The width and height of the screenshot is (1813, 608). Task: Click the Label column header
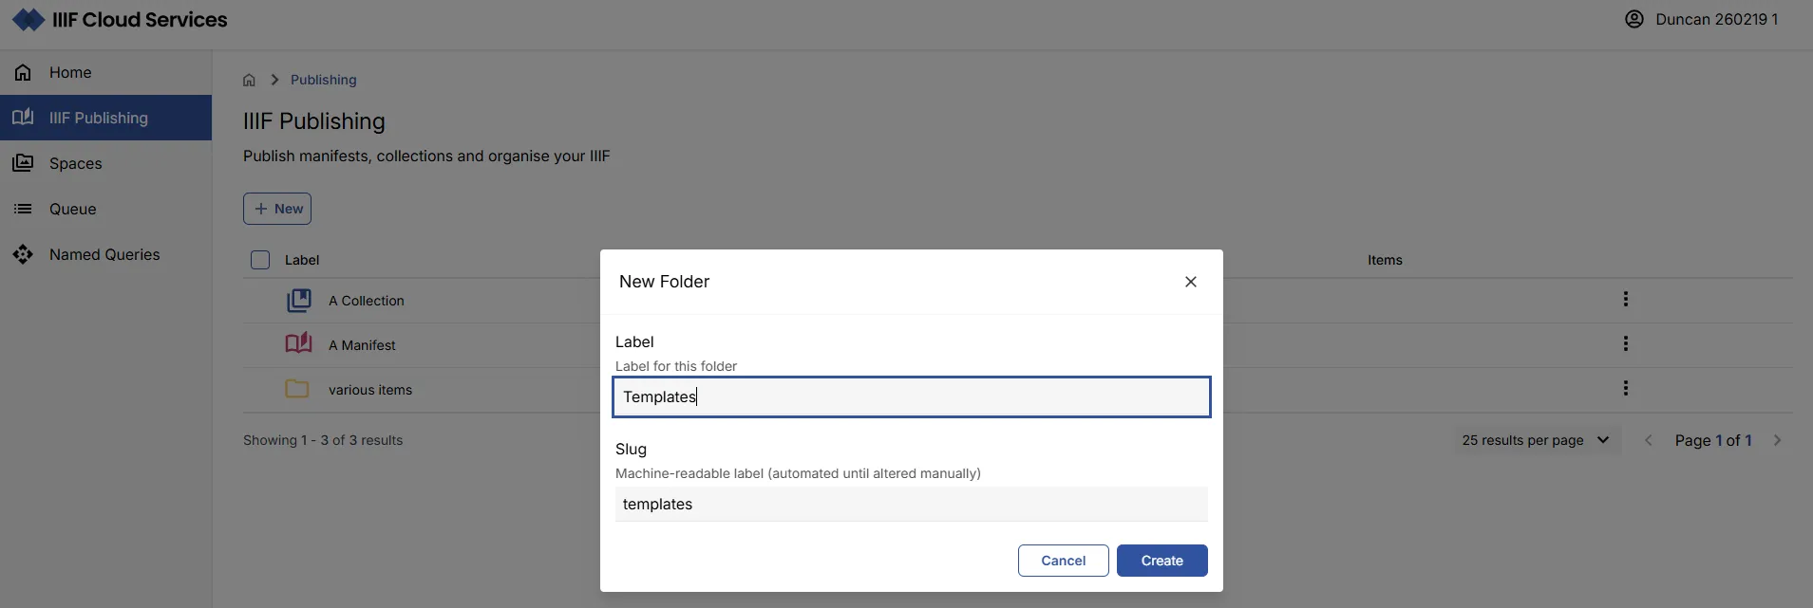click(x=302, y=260)
